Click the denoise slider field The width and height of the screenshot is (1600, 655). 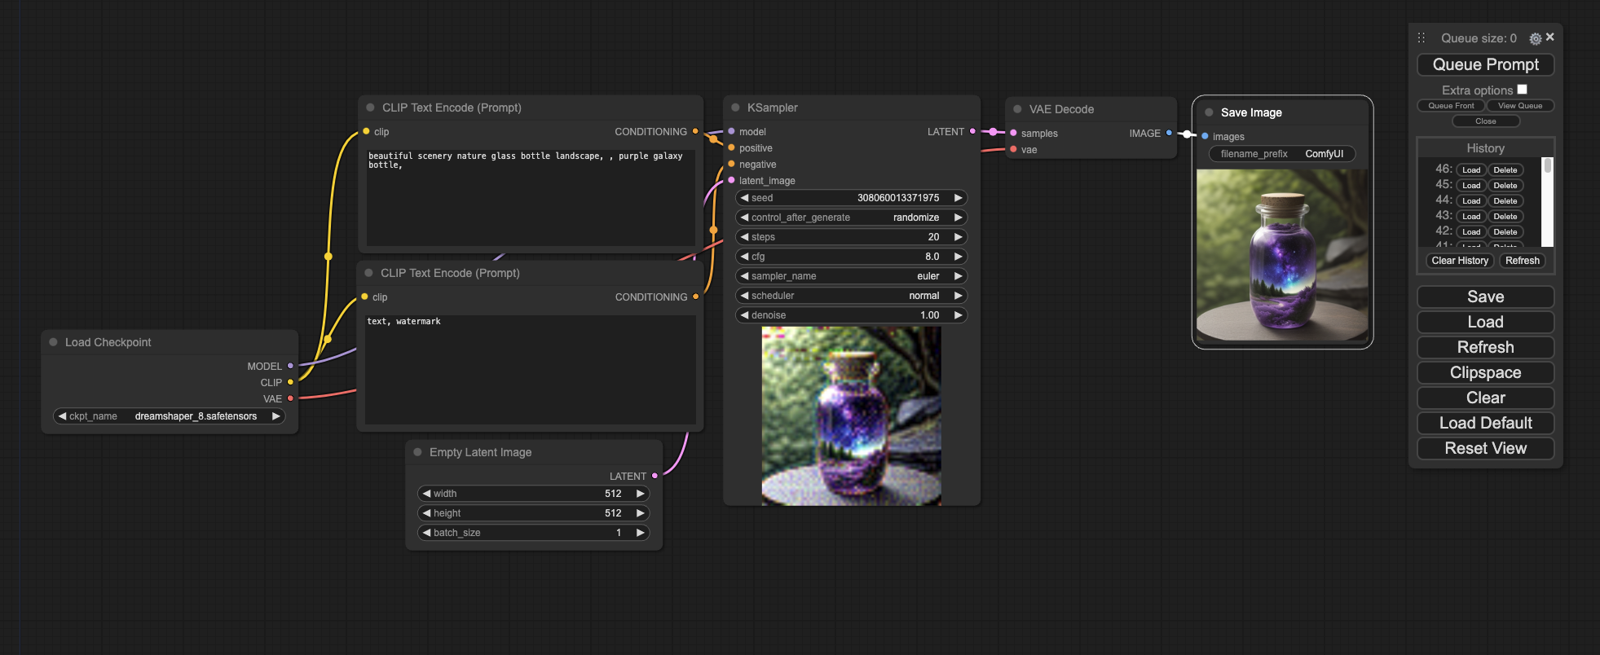coord(851,315)
